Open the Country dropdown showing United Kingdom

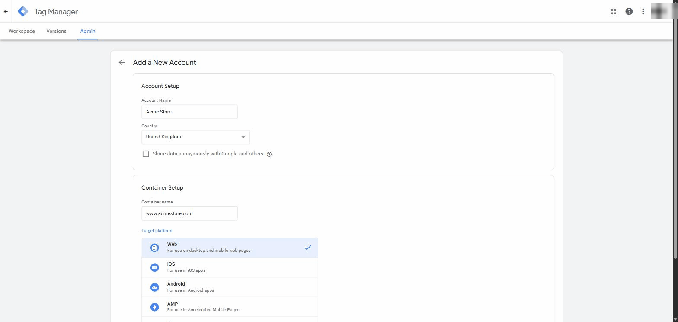click(x=195, y=137)
